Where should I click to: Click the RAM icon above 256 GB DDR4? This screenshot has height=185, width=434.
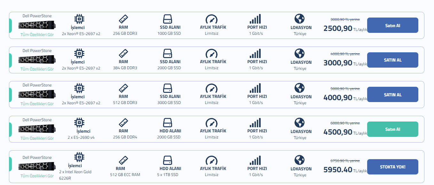(x=123, y=123)
